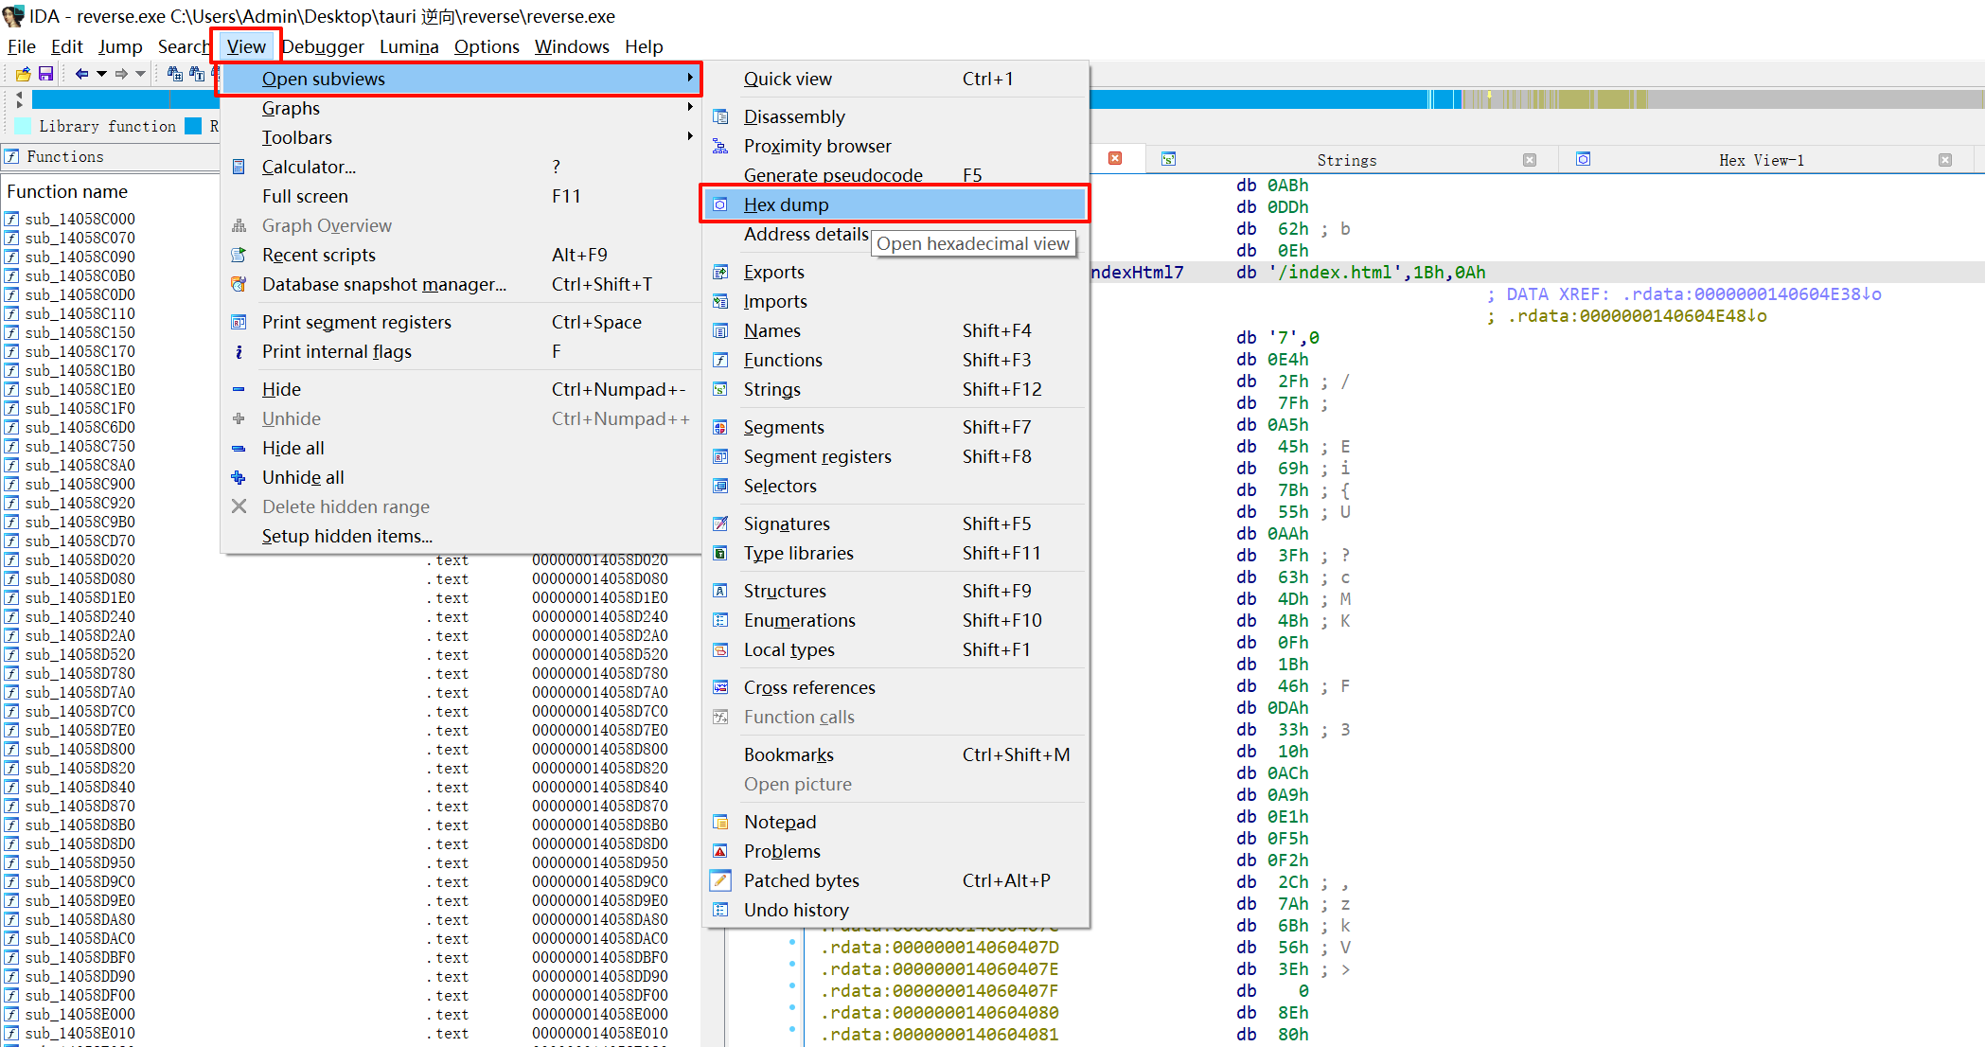
Task: Click Function name column header
Action: (66, 191)
